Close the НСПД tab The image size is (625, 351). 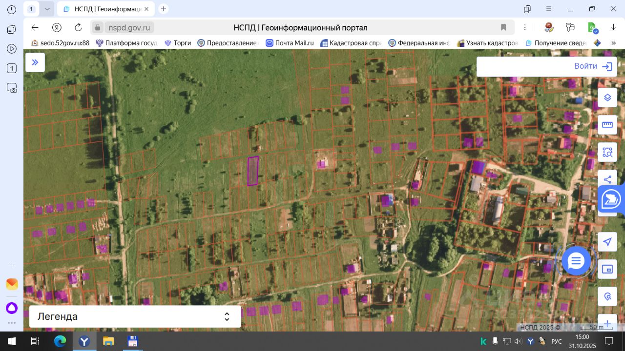point(146,9)
